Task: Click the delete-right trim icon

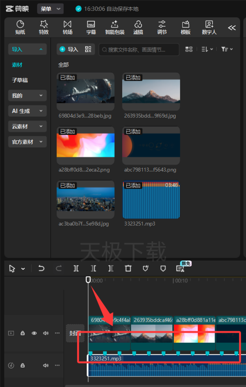Action: pos(111,268)
